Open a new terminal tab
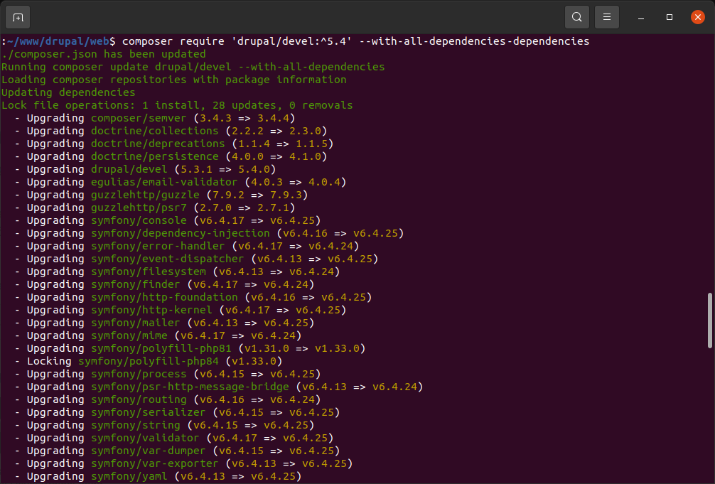 coord(18,16)
